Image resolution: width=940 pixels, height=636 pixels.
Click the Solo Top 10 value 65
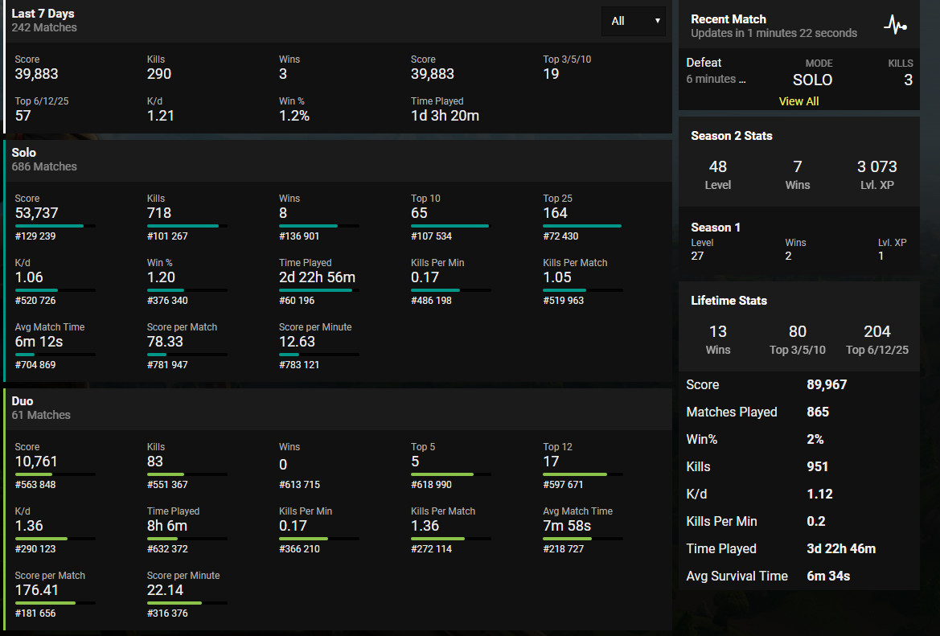[x=420, y=213]
